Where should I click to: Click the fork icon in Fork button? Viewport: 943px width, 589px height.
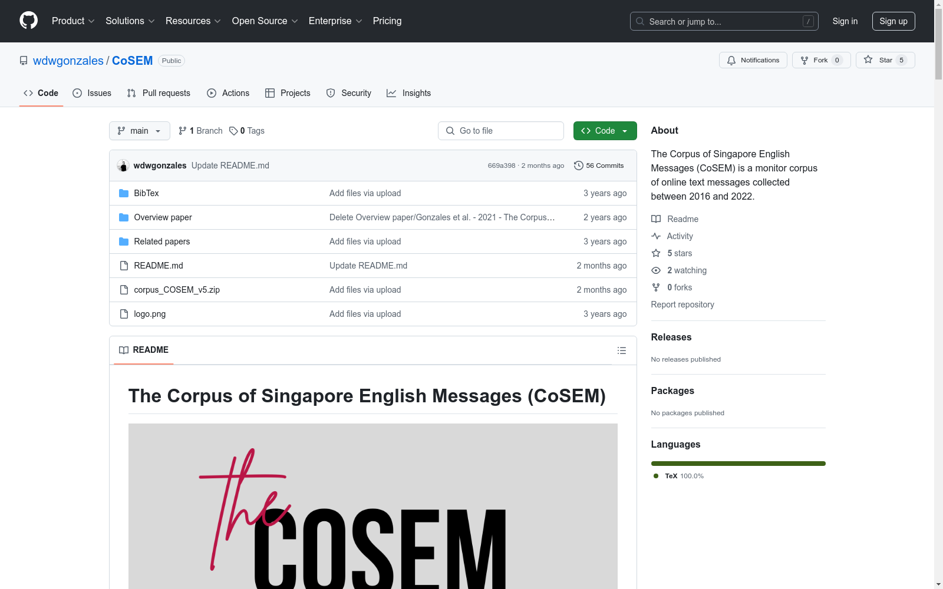[x=804, y=60]
